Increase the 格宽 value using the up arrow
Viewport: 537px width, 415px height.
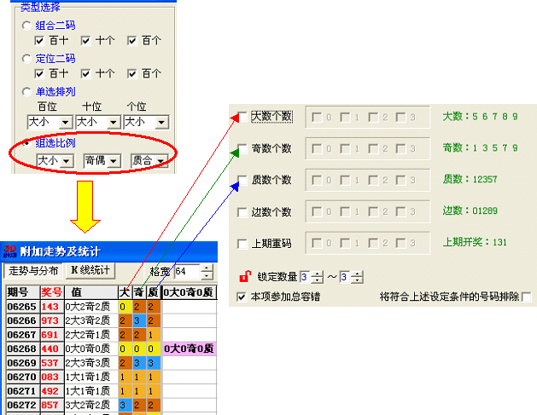click(206, 268)
